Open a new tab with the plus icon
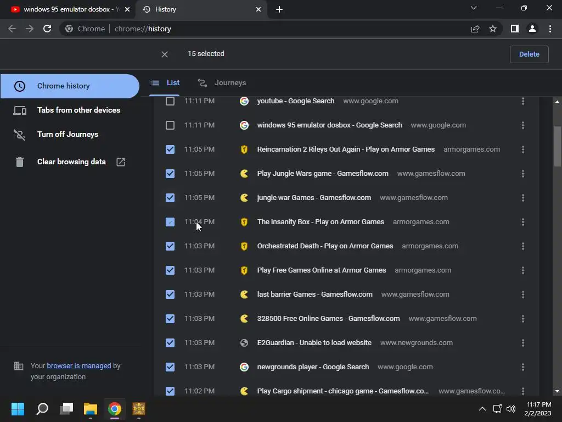This screenshot has width=562, height=422. click(279, 9)
